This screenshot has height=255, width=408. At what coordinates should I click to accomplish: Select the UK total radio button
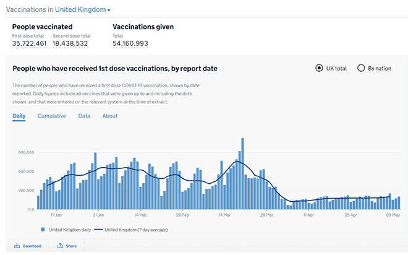coord(319,68)
